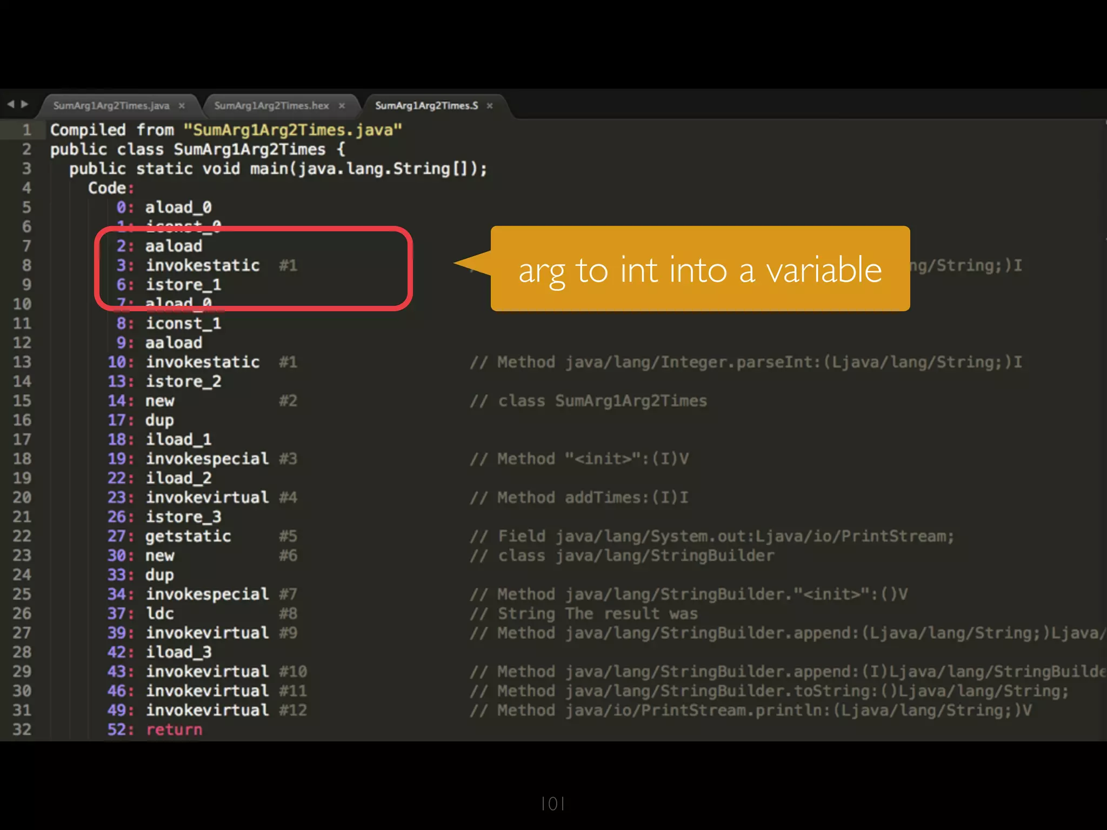The width and height of the screenshot is (1107, 830).
Task: Click the System.out PrintStream field comment
Action: (712, 536)
